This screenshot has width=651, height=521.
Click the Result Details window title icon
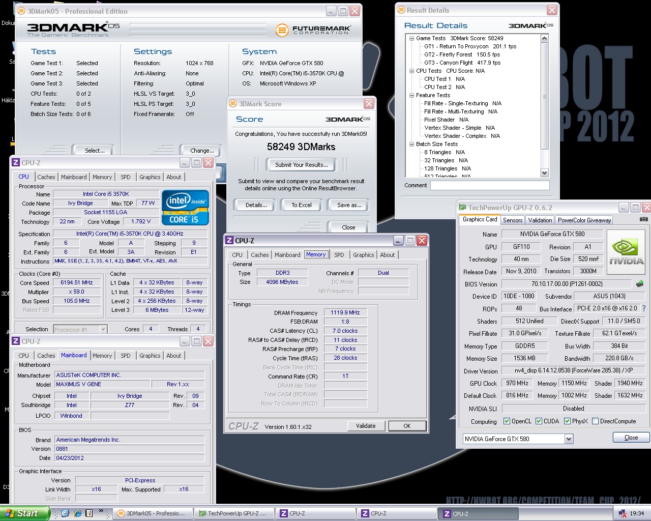click(x=401, y=10)
